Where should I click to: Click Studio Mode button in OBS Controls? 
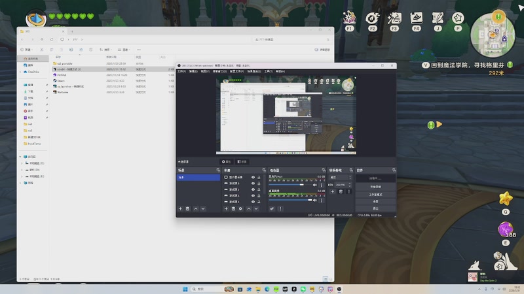pyautogui.click(x=375, y=194)
